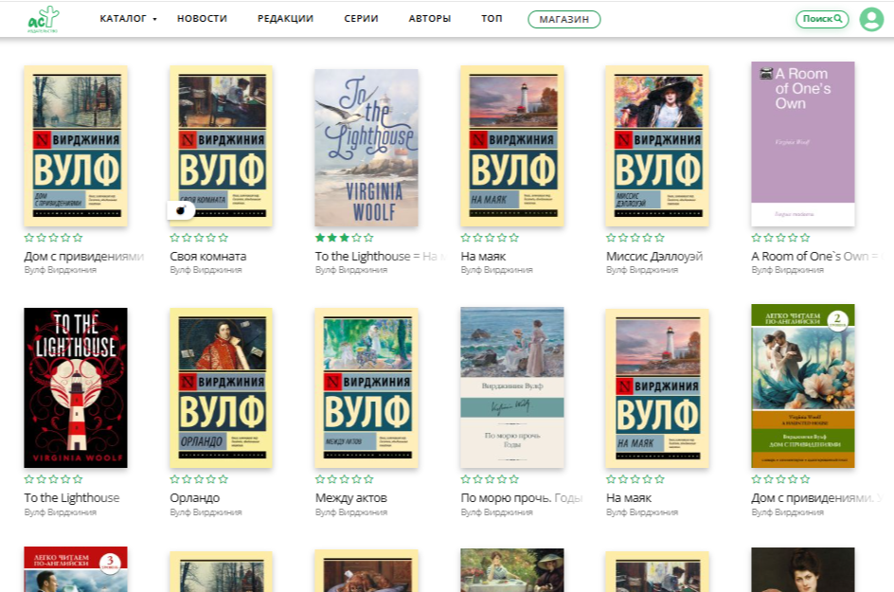Open the Серии menu item
The image size is (894, 592).
(x=361, y=19)
